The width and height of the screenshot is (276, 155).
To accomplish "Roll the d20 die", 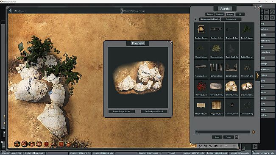I will (x=17, y=144).
